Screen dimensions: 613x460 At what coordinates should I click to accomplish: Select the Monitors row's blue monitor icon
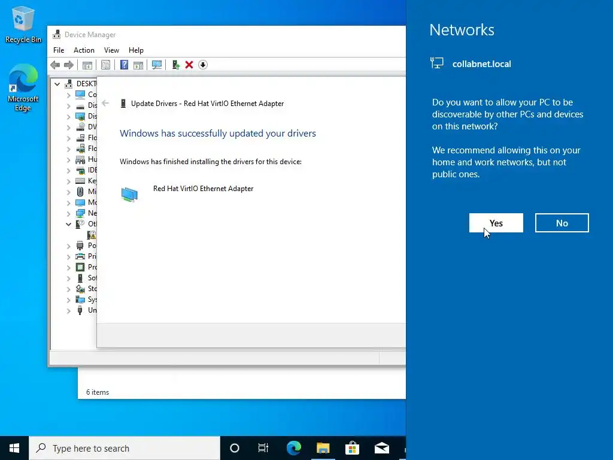click(80, 202)
